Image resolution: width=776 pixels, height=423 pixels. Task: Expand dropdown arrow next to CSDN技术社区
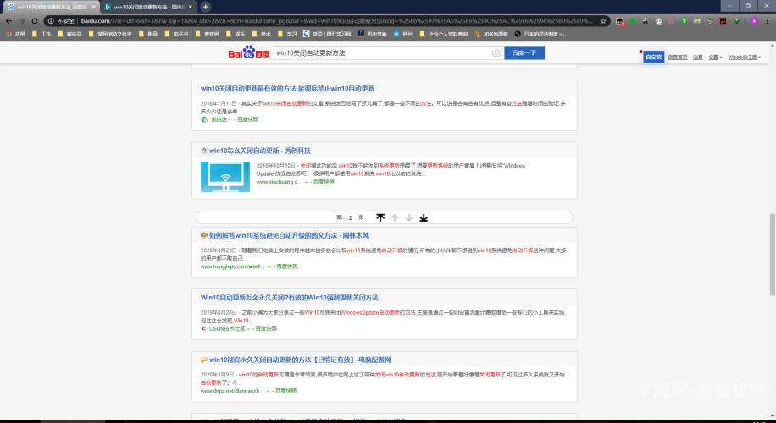[248, 329]
